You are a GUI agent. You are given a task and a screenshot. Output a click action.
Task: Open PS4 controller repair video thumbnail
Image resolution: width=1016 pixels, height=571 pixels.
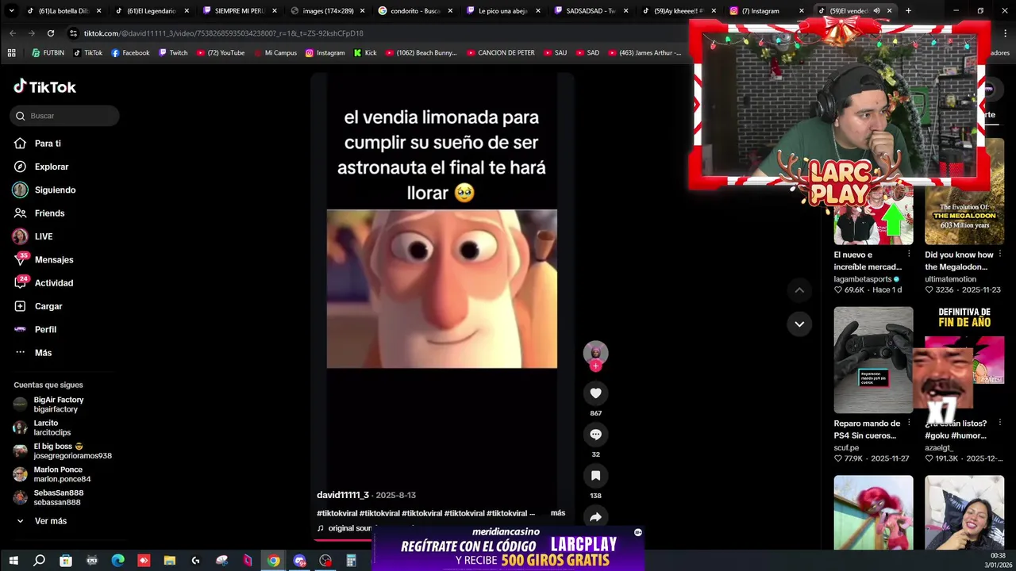[x=873, y=360]
